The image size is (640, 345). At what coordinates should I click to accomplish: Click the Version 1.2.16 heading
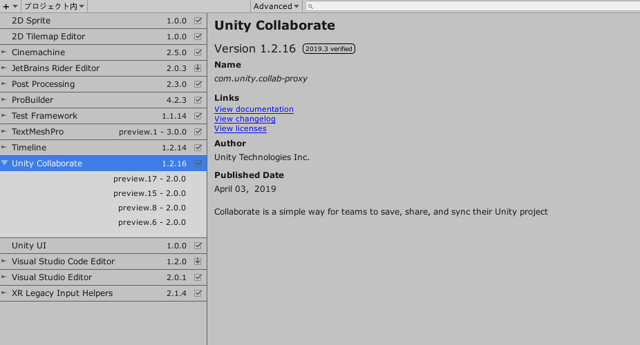(x=255, y=49)
